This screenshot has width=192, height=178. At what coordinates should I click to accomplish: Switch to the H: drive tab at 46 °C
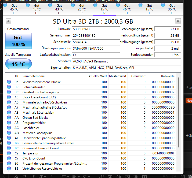127,9
